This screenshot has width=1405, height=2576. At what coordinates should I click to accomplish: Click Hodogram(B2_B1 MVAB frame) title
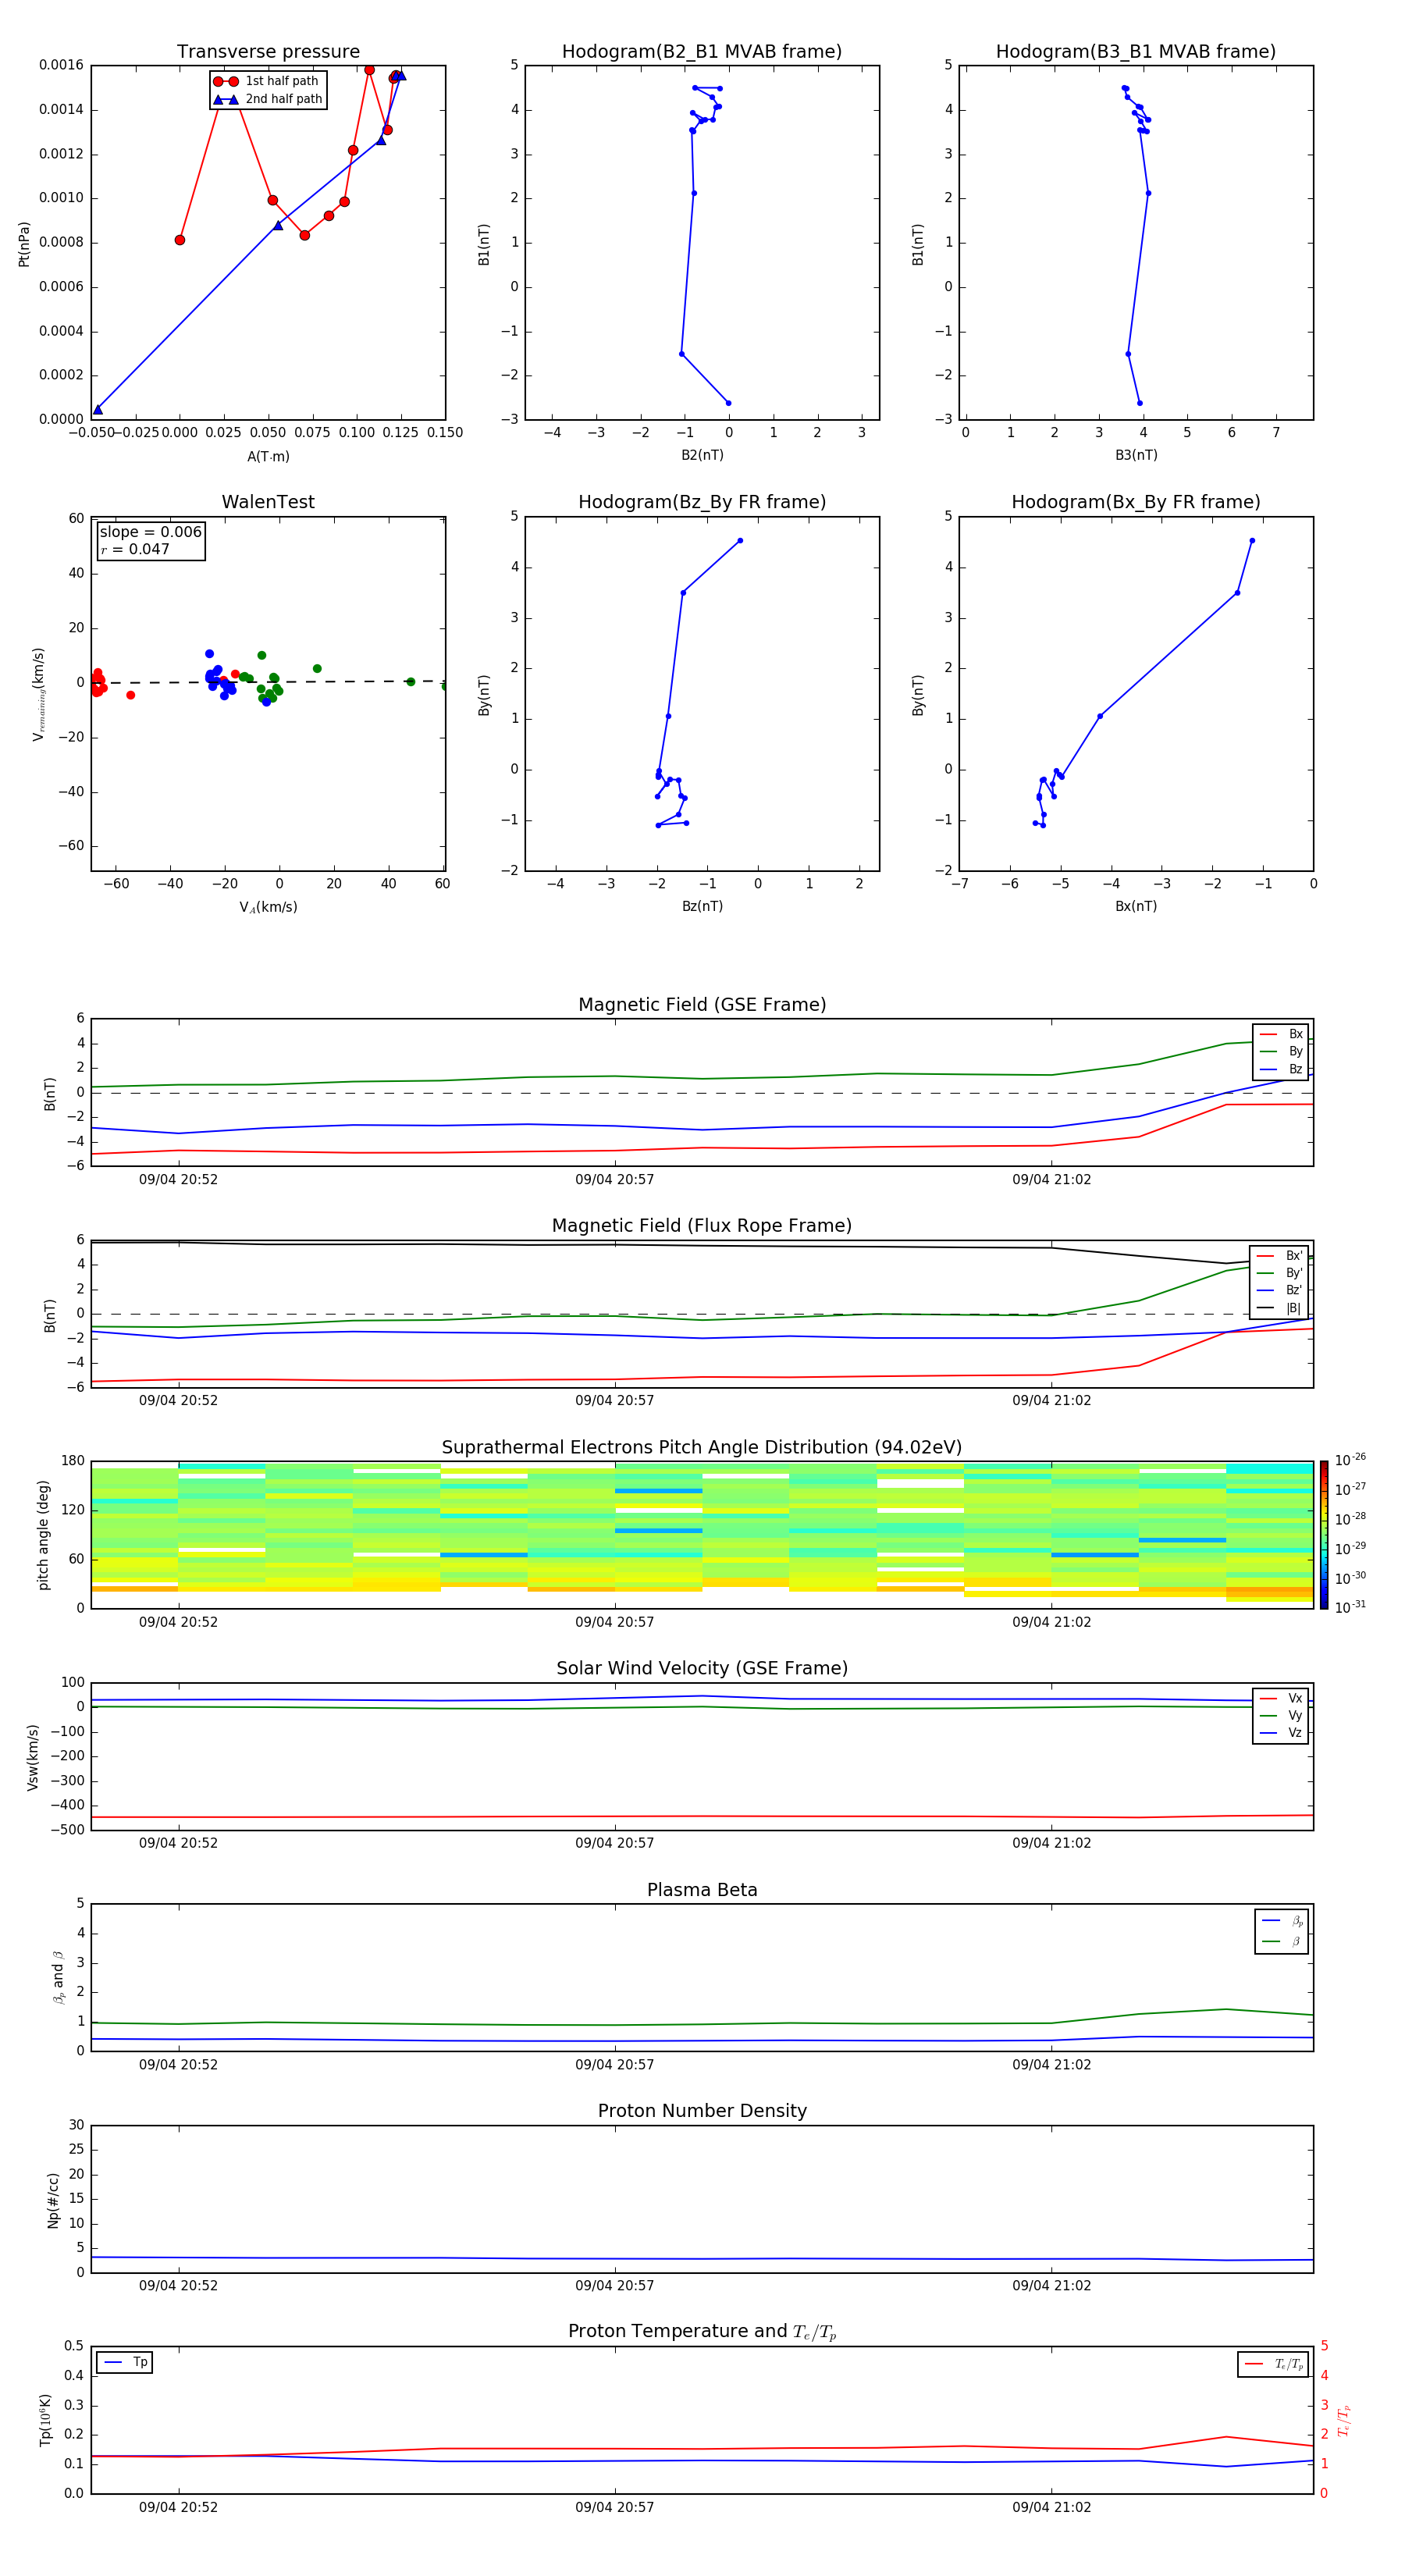pos(702,51)
